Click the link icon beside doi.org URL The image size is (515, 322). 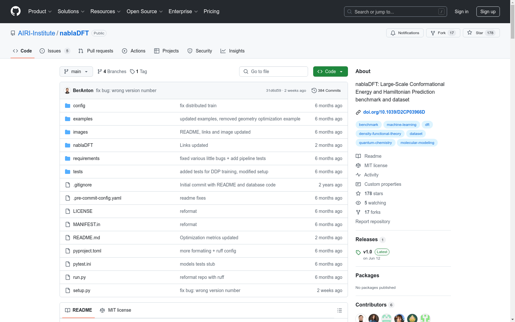pos(358,112)
